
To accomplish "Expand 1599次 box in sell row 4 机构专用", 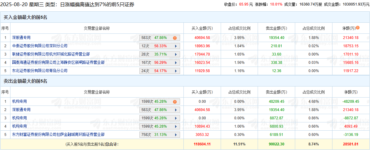I will 176,126.
